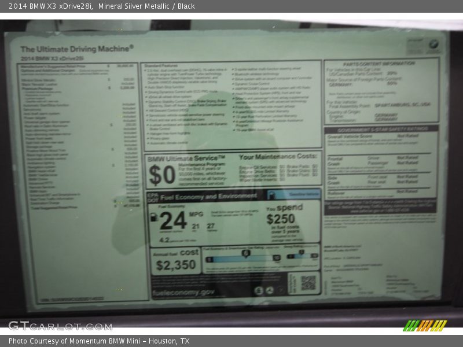
Task: Click the large '$0' maintenance cost figure
Action: [x=162, y=175]
